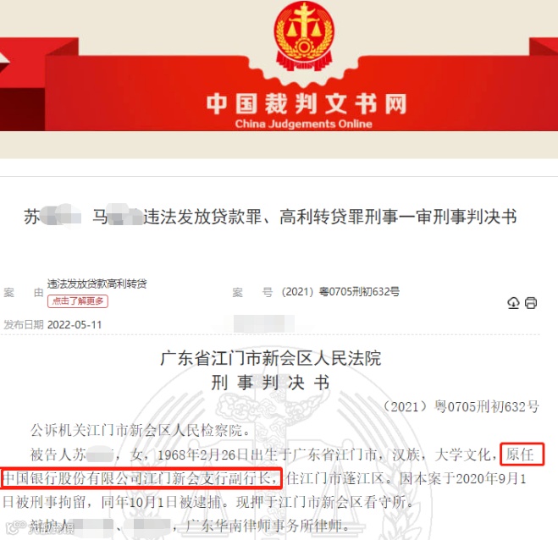The height and width of the screenshot is (540, 558).
Task: Click the red-boxed 原任 text
Action: click(x=520, y=455)
